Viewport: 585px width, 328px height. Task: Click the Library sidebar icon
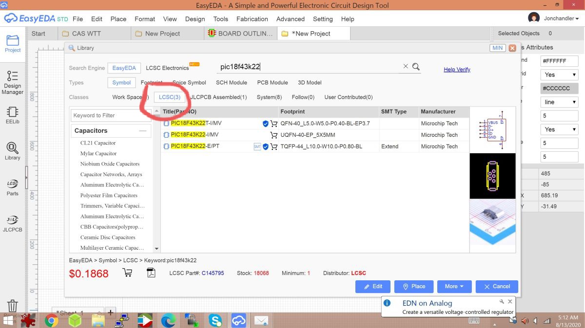click(x=13, y=151)
